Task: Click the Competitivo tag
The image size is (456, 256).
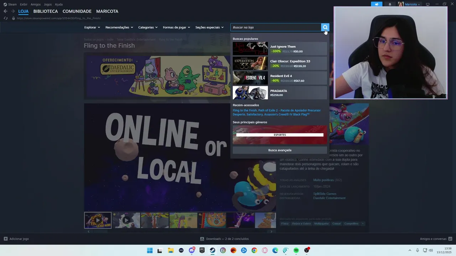Action: pyautogui.click(x=351, y=224)
